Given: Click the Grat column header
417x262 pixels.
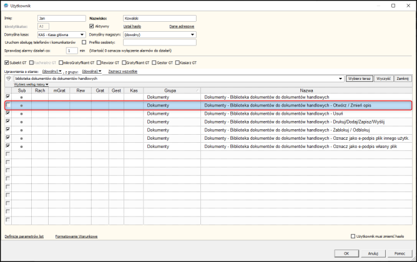Looking at the screenshot, I should point(100,90).
